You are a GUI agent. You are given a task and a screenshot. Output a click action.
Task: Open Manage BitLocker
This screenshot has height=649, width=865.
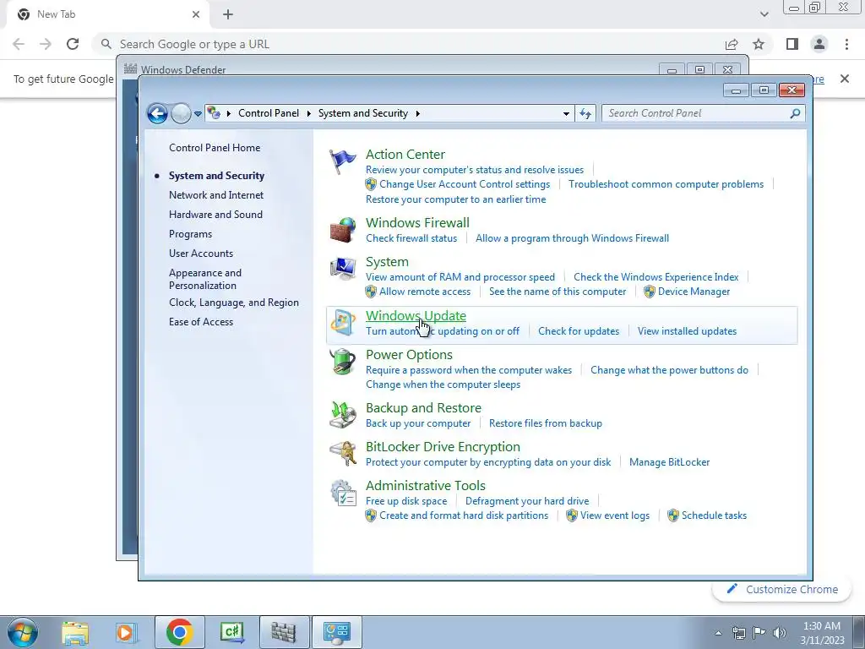pyautogui.click(x=670, y=462)
